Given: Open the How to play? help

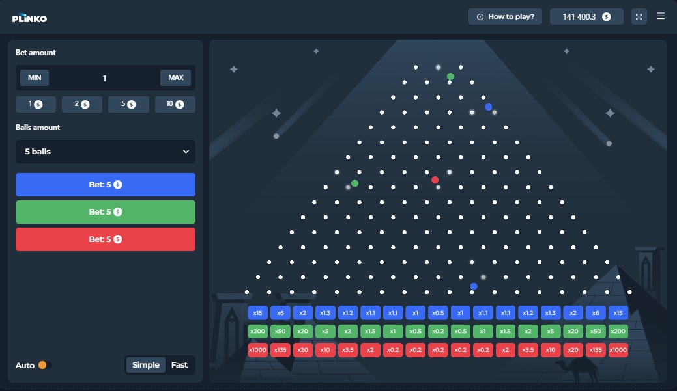Looking at the screenshot, I should point(506,17).
